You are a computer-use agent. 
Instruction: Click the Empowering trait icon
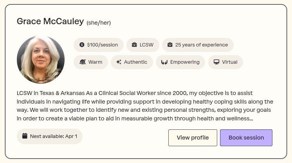[164, 62]
